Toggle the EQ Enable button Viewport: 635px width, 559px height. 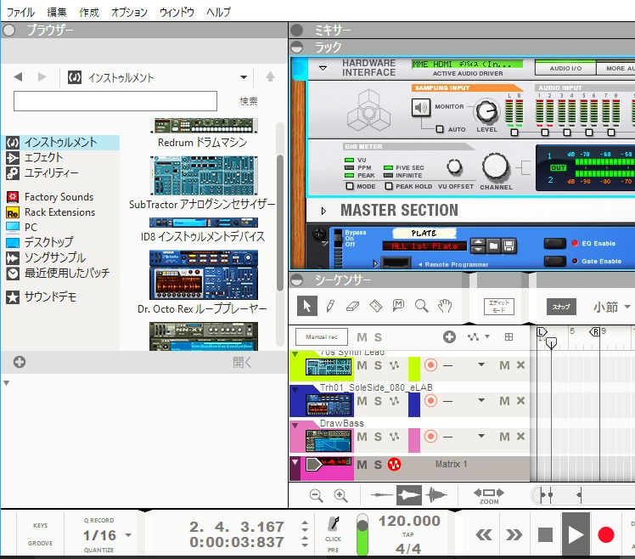pyautogui.click(x=555, y=243)
